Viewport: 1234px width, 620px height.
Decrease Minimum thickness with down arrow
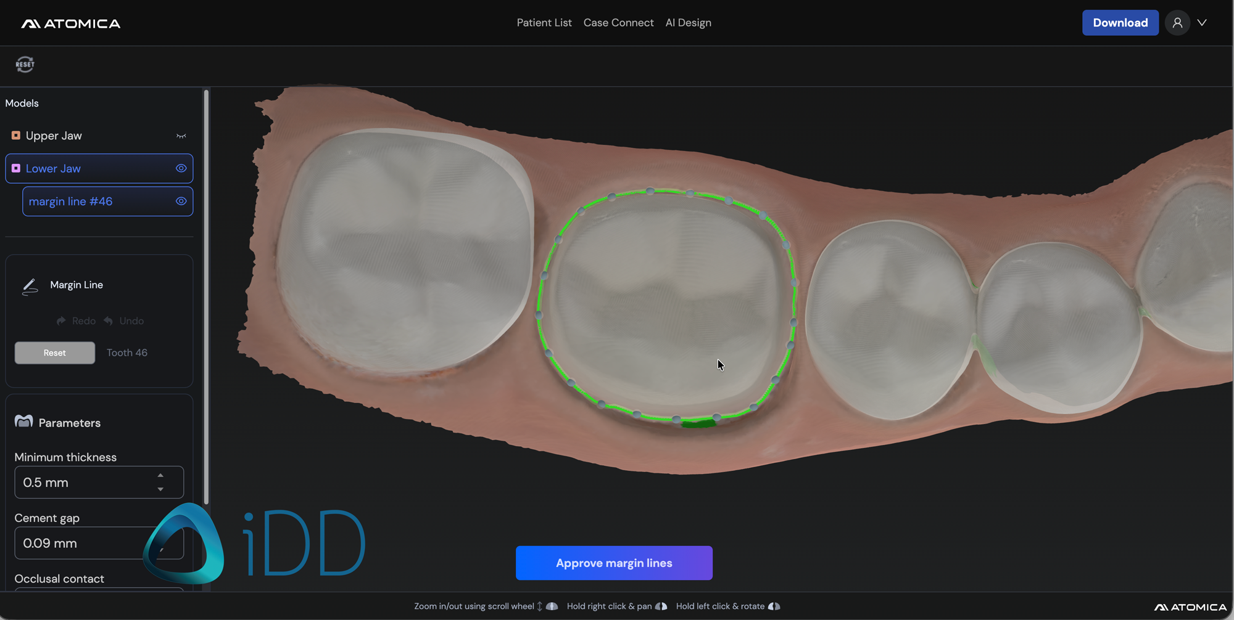pos(160,489)
